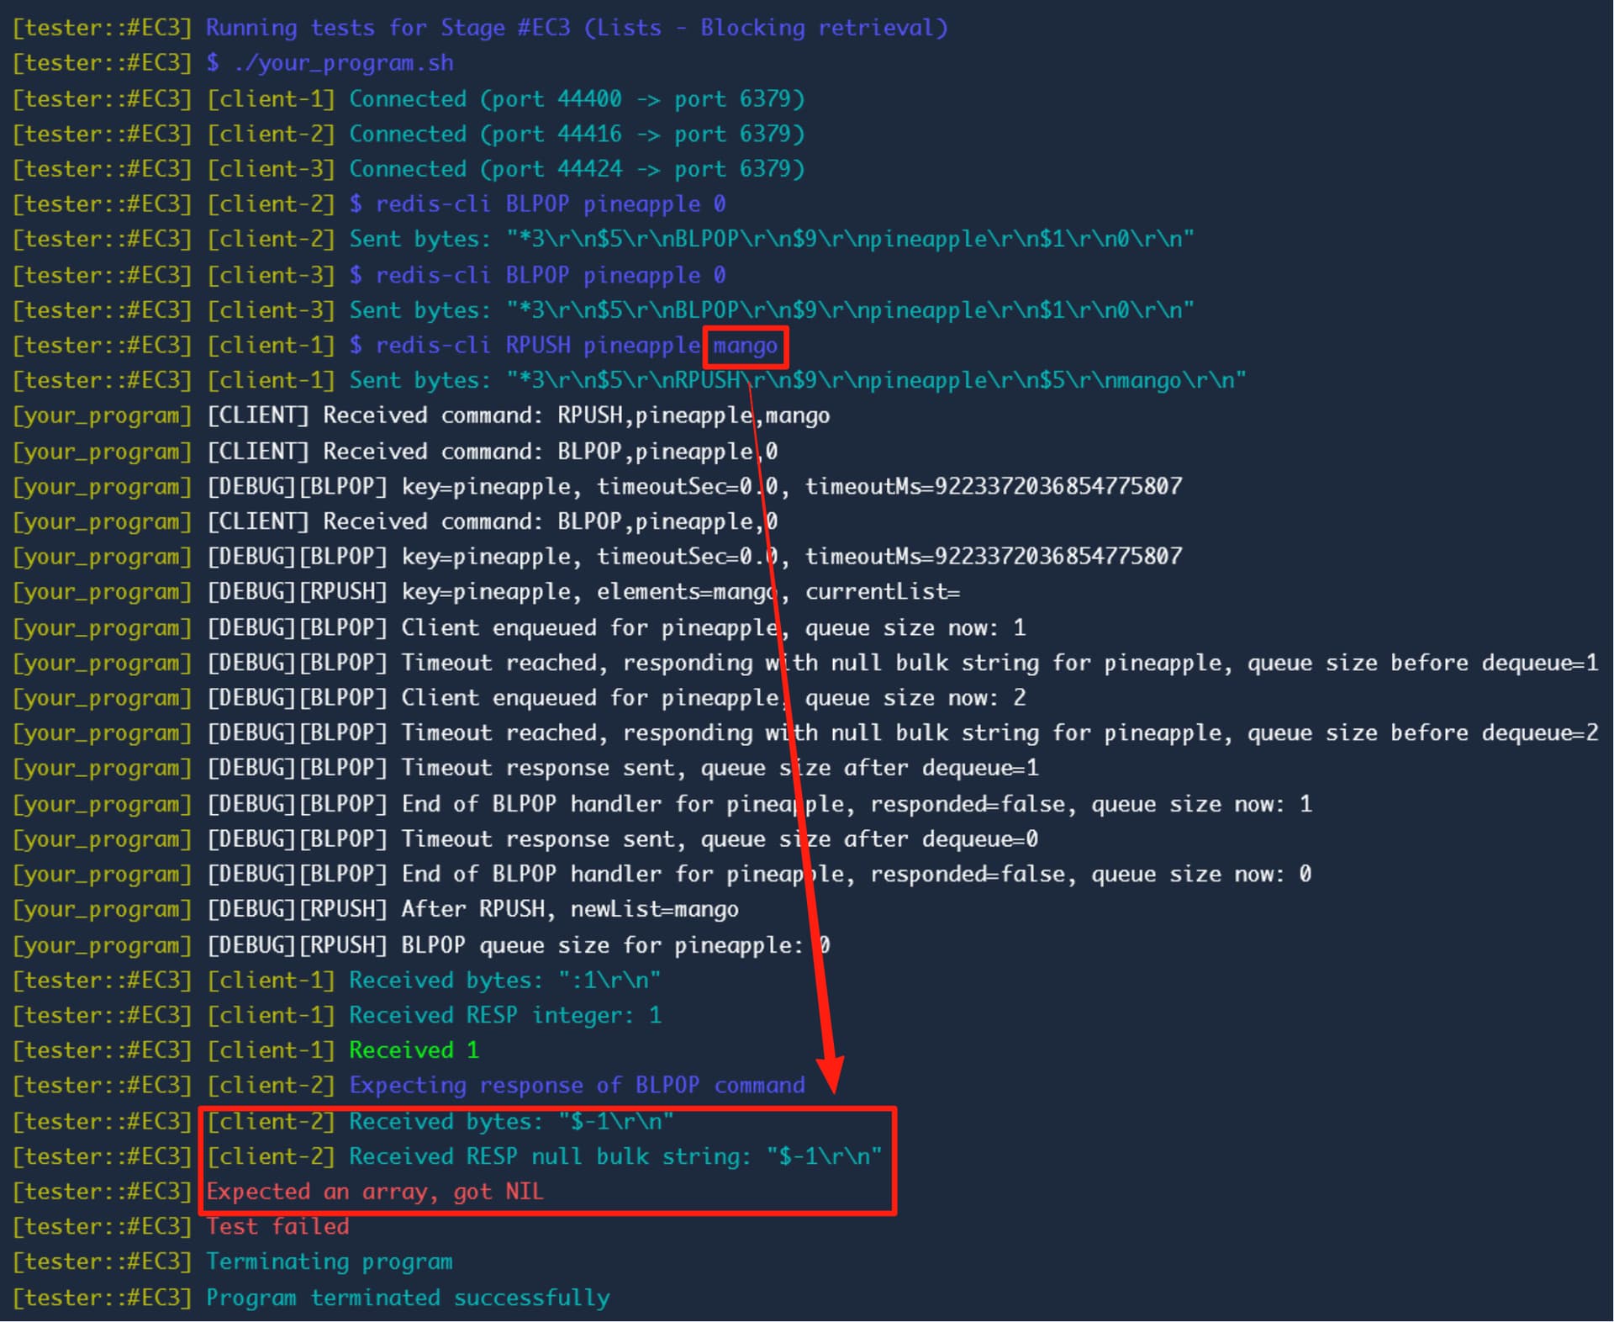1614x1322 pixels.
Task: Click 'Connected (port 44400 -> port 6379)' text
Action: coord(577,98)
